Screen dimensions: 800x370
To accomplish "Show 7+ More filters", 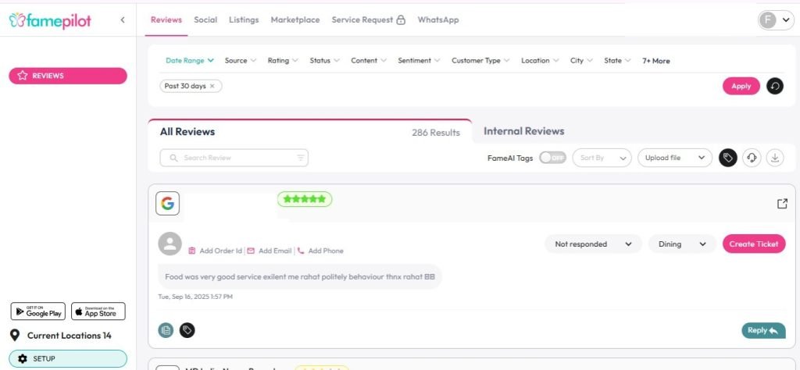I will point(656,61).
